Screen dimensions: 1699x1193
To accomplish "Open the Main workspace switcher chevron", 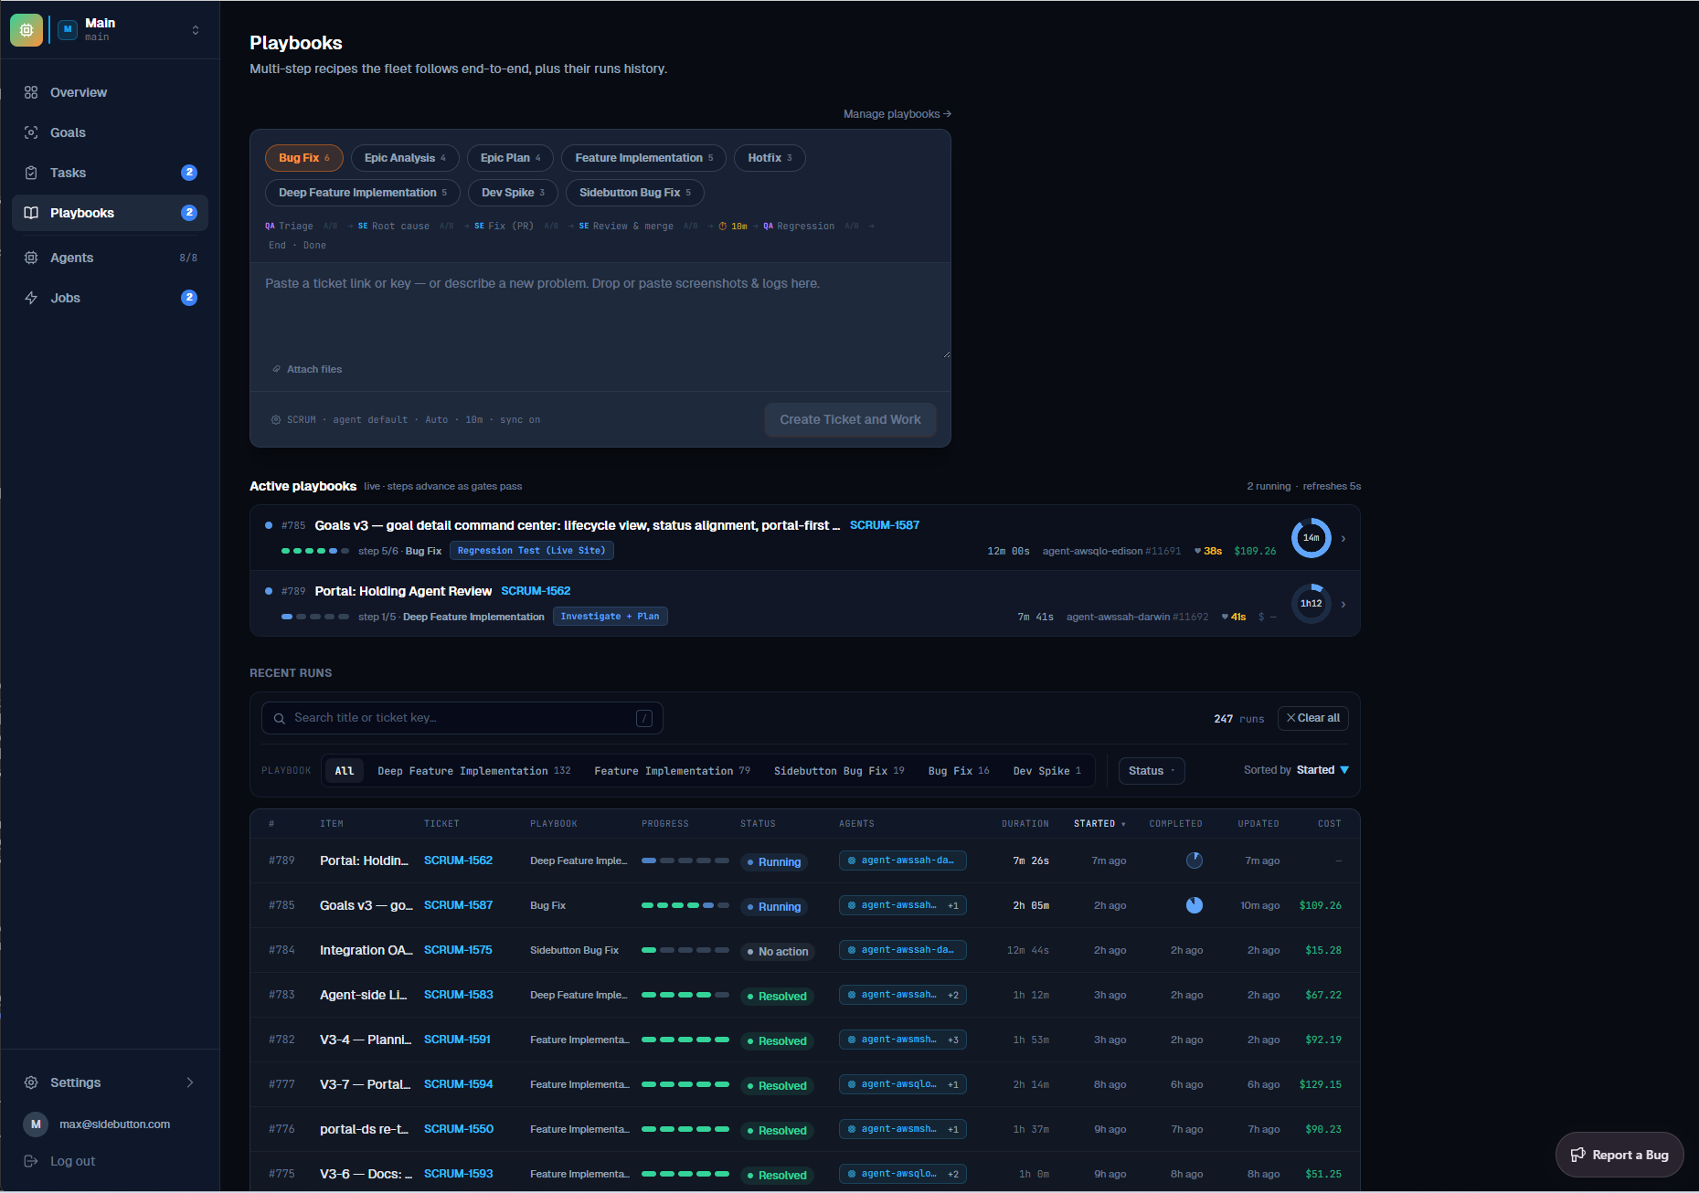I will coord(195,30).
